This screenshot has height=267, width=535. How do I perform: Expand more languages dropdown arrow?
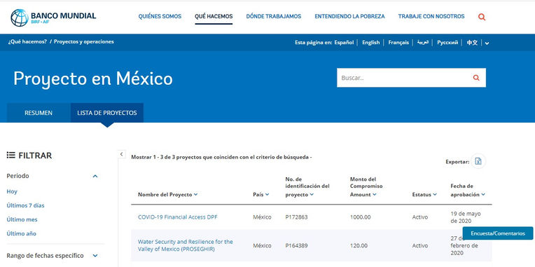[487, 43]
